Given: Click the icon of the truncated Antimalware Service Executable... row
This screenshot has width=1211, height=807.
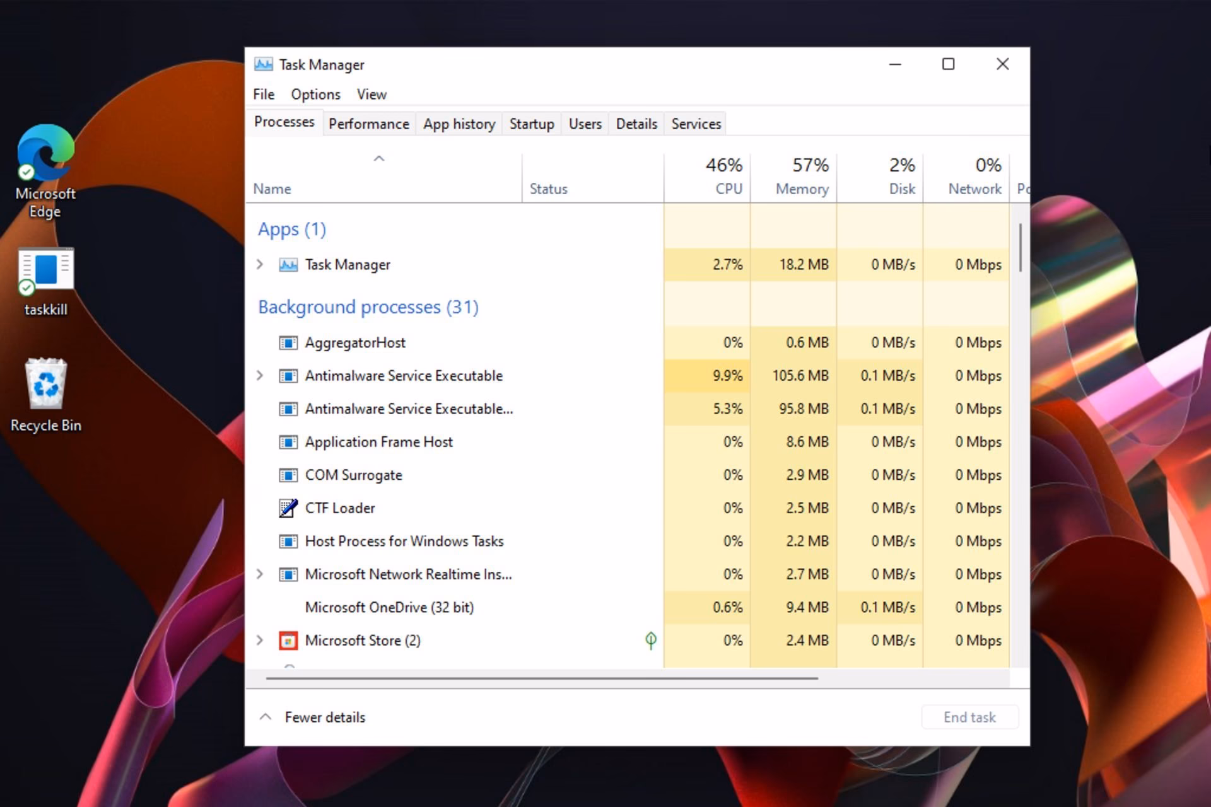Looking at the screenshot, I should (x=288, y=409).
